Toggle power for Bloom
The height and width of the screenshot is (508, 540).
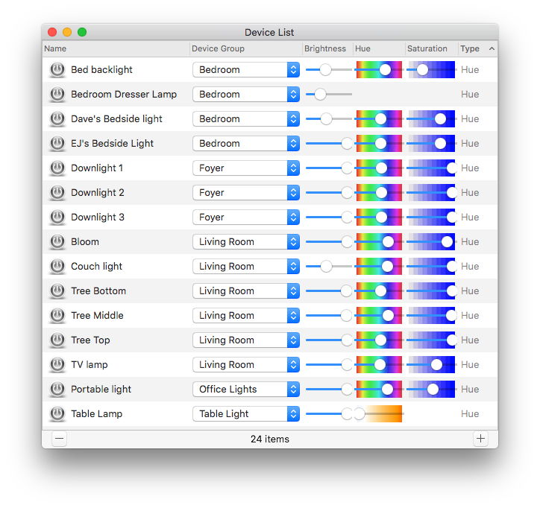pyautogui.click(x=57, y=242)
